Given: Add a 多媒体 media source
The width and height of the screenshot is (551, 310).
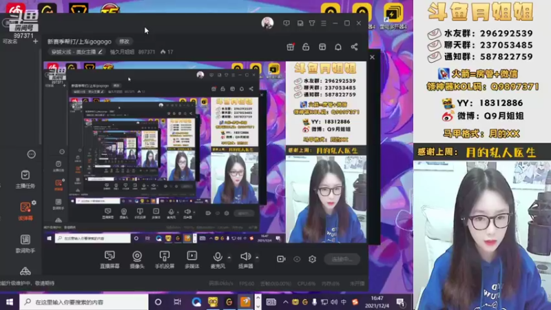Looking at the screenshot, I should pyautogui.click(x=192, y=260).
